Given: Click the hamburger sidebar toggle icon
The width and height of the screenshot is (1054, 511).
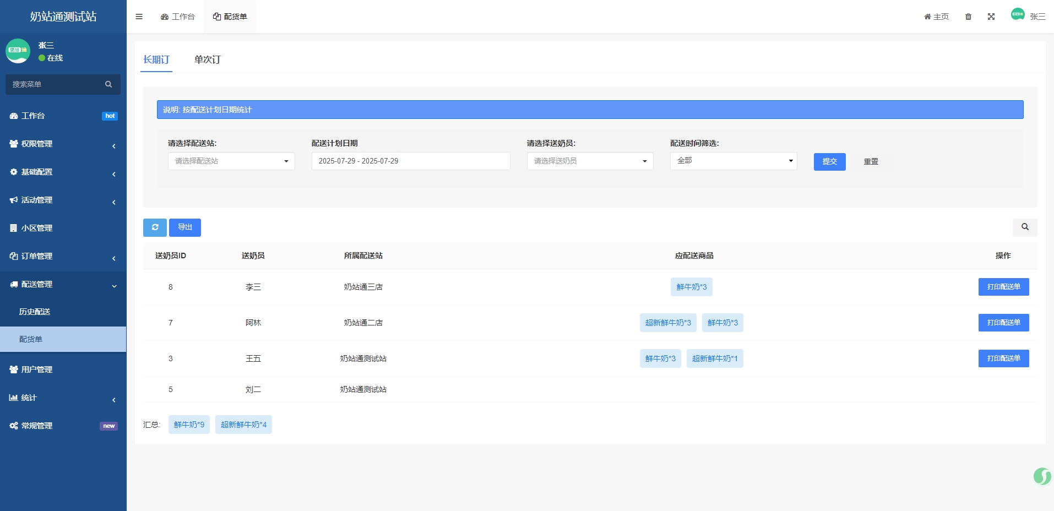Looking at the screenshot, I should [x=139, y=17].
